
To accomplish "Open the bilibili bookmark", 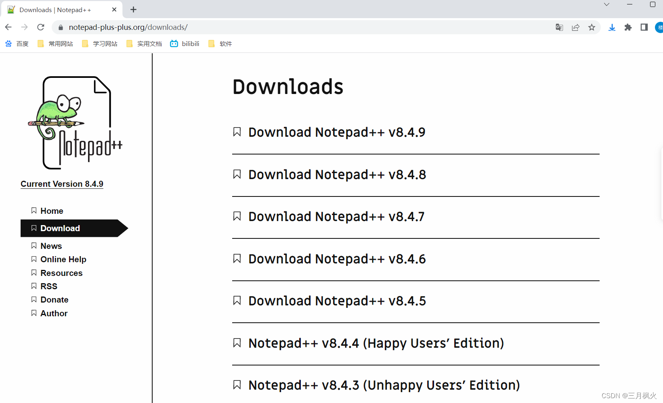I will [185, 44].
